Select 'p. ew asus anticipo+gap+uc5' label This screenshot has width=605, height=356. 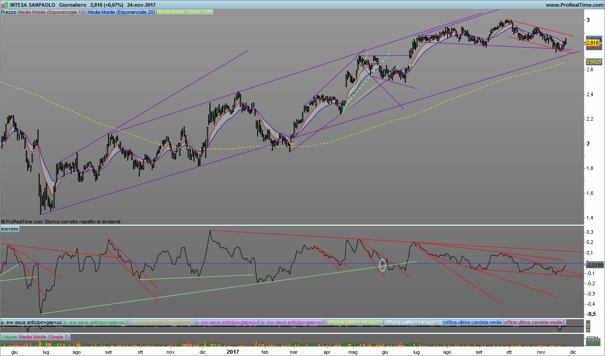(294, 322)
